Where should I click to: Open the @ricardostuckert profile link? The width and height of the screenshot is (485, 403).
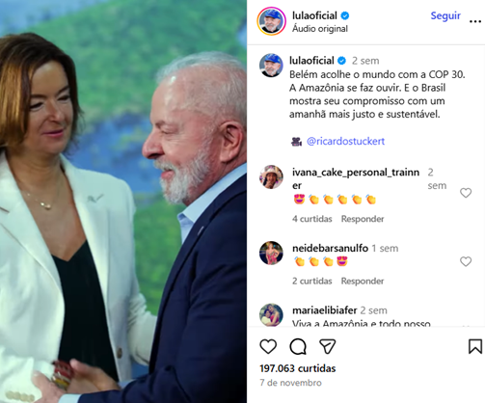tap(345, 141)
